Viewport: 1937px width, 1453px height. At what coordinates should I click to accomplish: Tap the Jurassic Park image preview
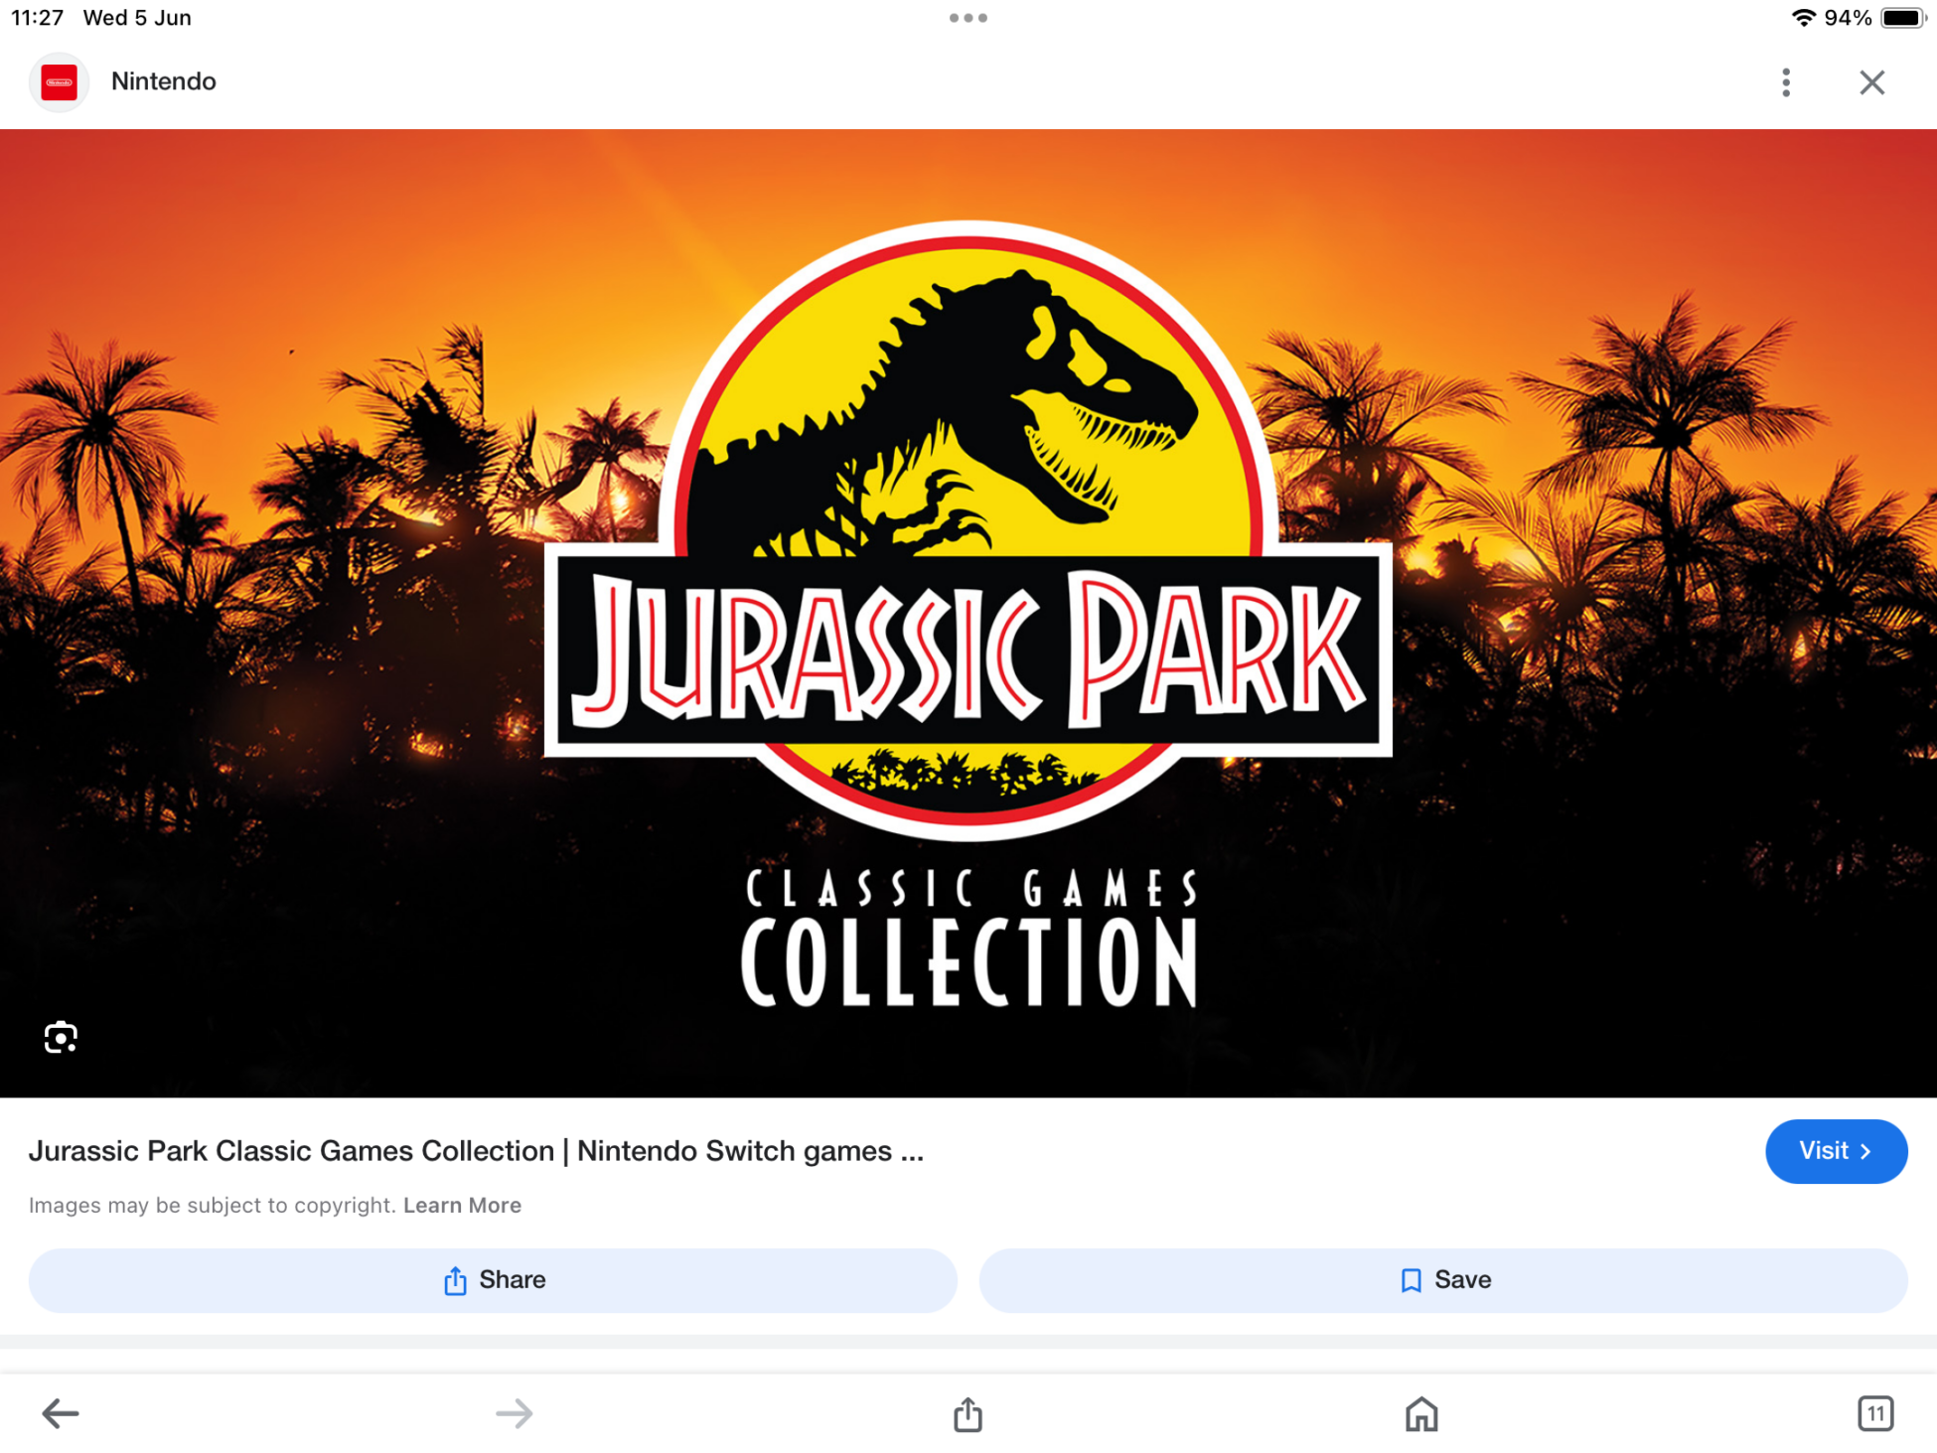coord(968,613)
